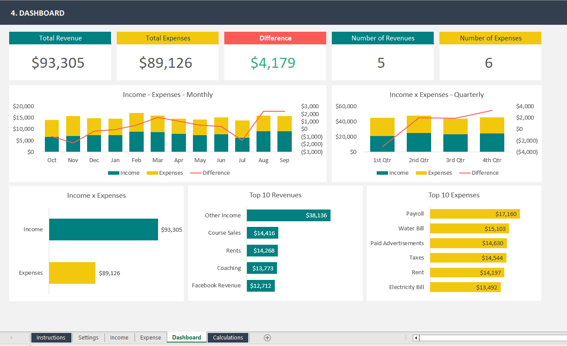Click the horizontal scrollbar left arrow

415,337
